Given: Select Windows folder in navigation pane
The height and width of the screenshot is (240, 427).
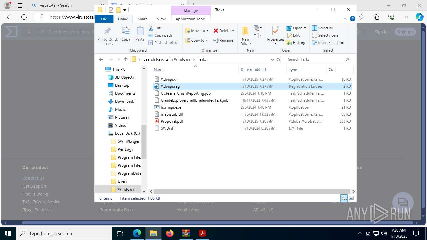Looking at the screenshot, I should coord(126,189).
